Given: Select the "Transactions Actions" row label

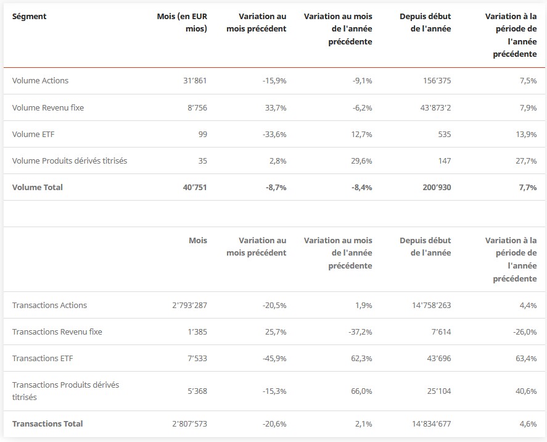Looking at the screenshot, I should (x=49, y=305).
